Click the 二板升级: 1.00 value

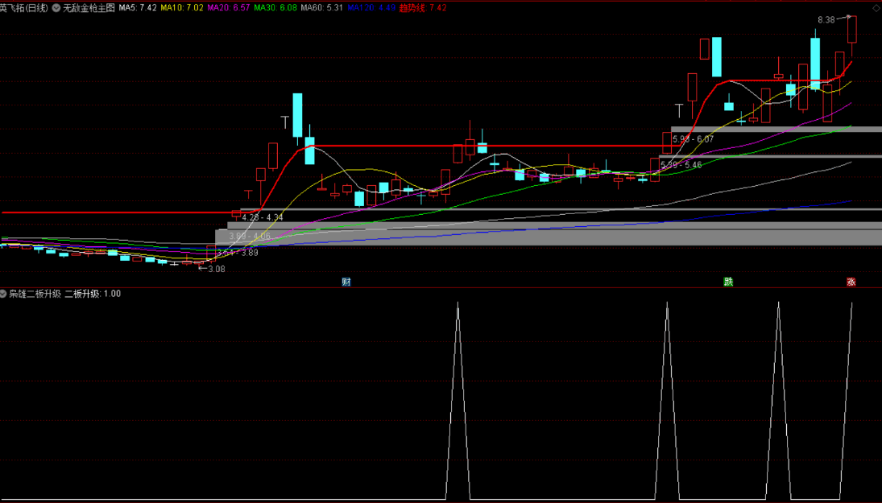[93, 294]
